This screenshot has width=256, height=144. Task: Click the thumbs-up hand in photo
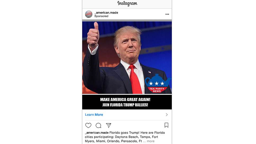[93, 35]
